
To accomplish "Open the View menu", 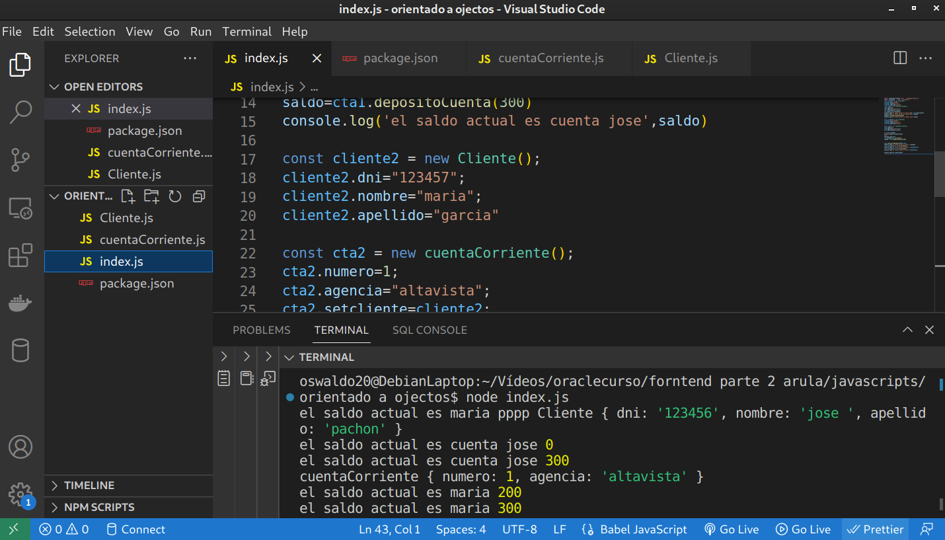I will [x=139, y=31].
